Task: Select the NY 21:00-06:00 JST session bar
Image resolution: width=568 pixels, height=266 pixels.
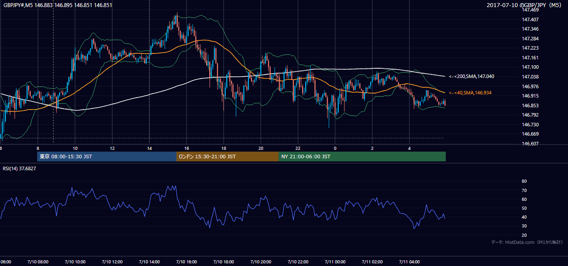Action: (362, 156)
